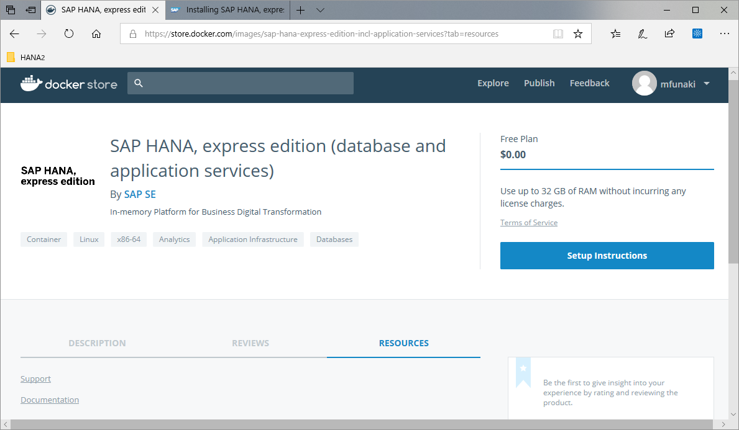Select the x86-64 tag
Viewport: 739px width, 430px height.
[x=129, y=240]
